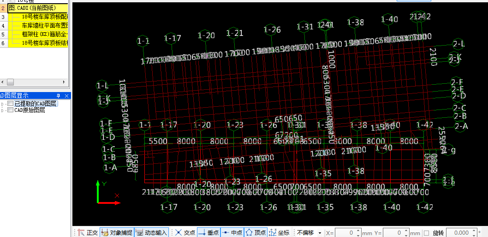488x237 pixels.
Task: Click axis bubble 2-A on right
Action: pyautogui.click(x=461, y=127)
